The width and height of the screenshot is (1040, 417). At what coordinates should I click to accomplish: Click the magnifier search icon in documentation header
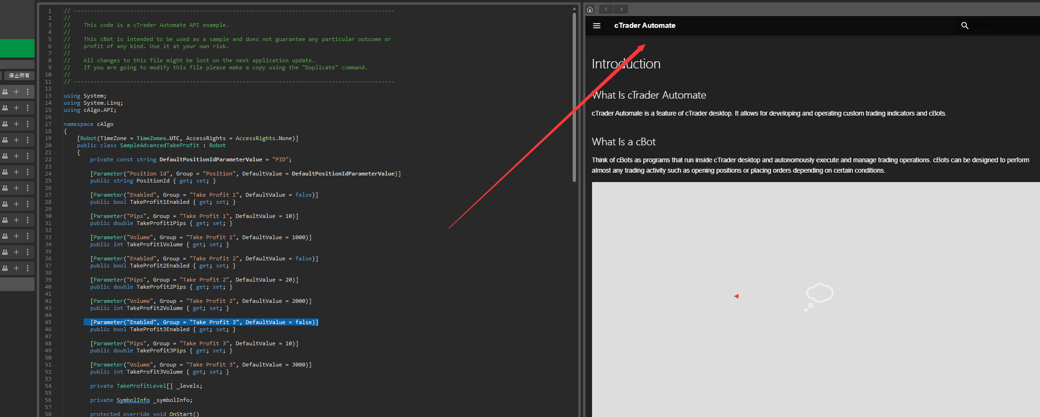click(x=964, y=26)
